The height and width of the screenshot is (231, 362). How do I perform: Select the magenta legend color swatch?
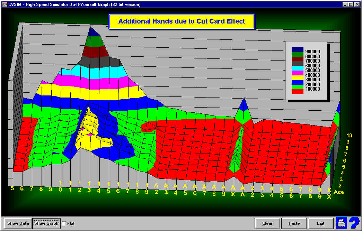pos(298,73)
